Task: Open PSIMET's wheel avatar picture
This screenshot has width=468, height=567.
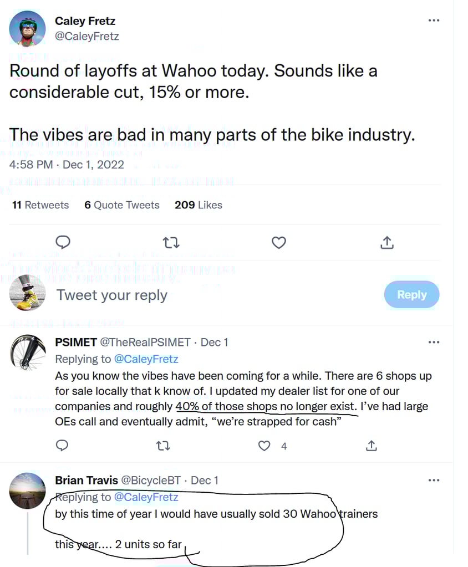Action: [27, 352]
